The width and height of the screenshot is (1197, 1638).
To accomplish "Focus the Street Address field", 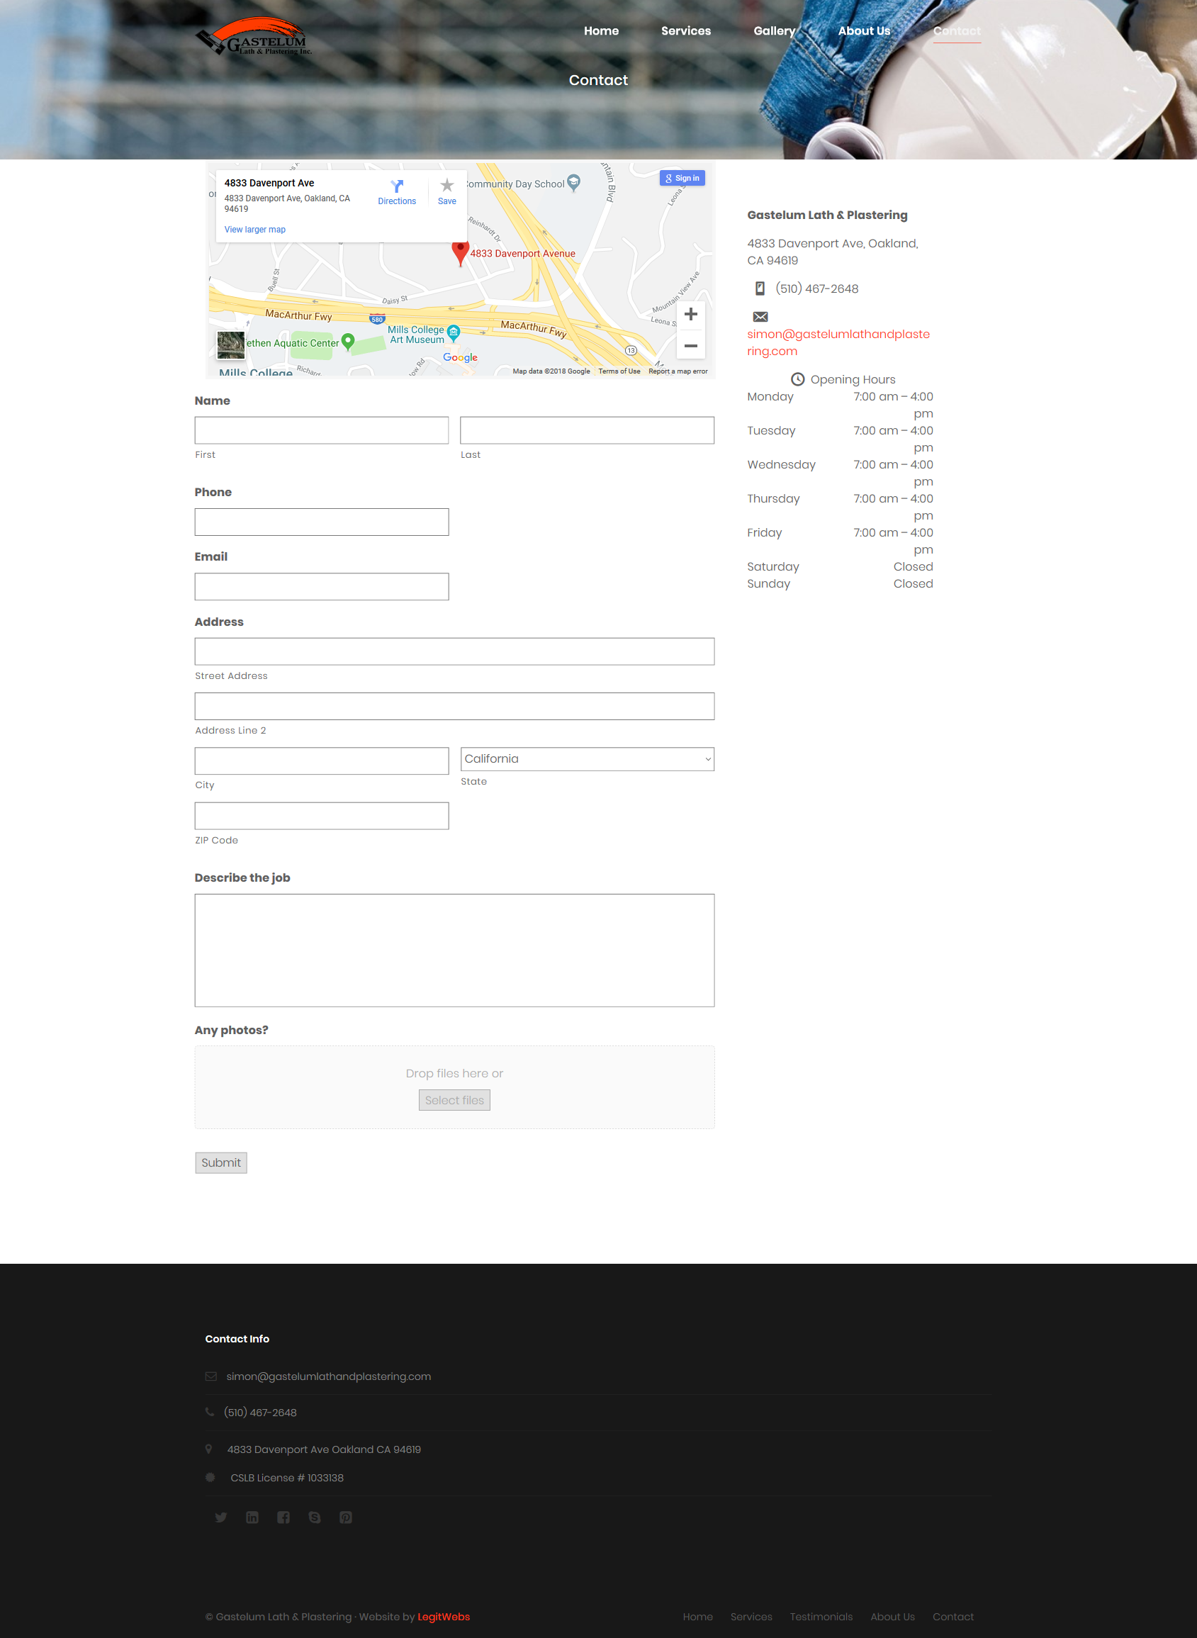I will click(454, 652).
